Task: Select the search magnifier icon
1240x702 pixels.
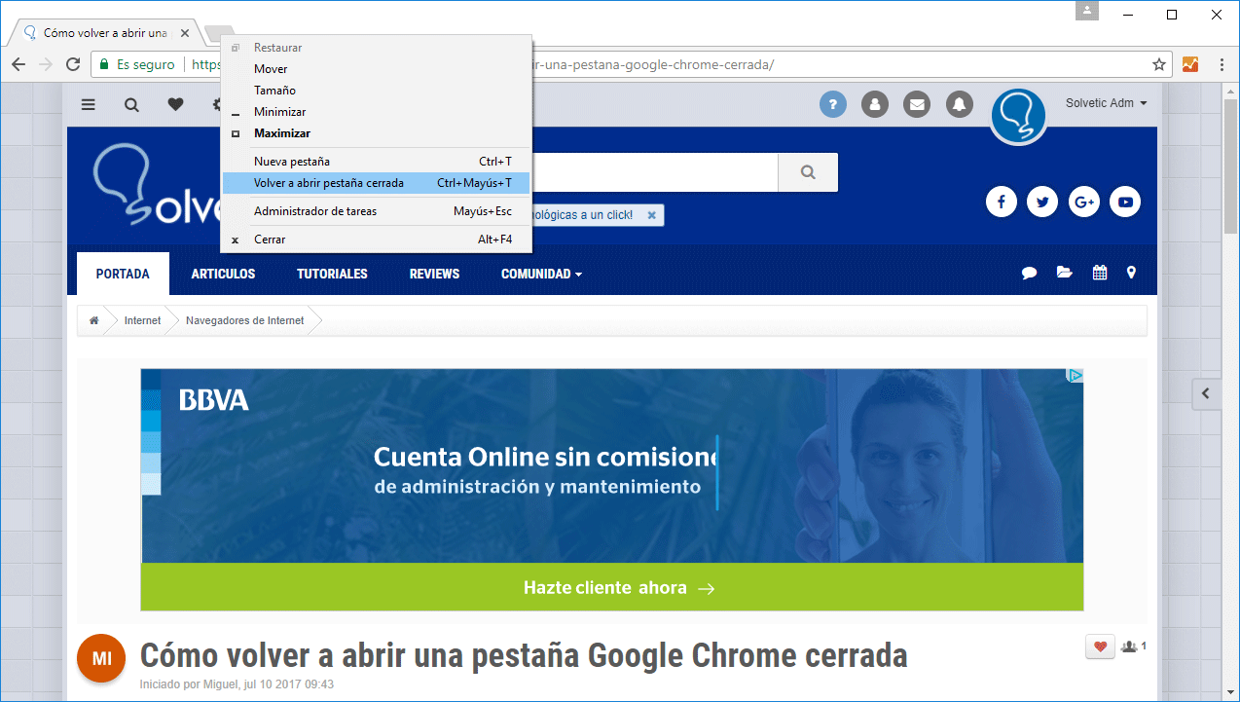Action: (x=131, y=104)
